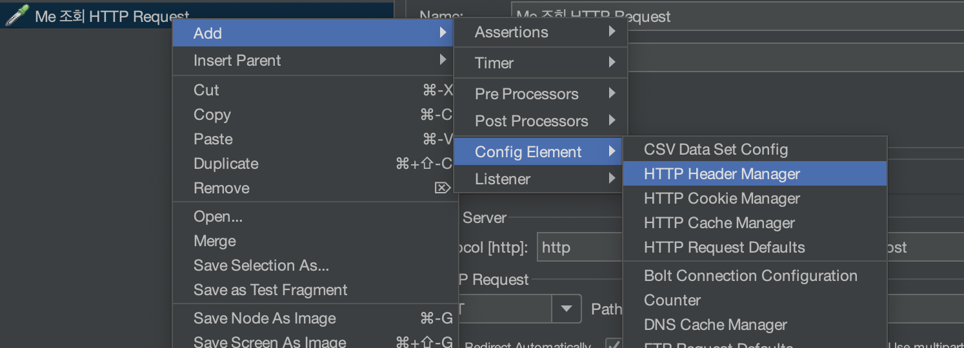
Task: Open the Listener submenu
Action: [x=503, y=179]
